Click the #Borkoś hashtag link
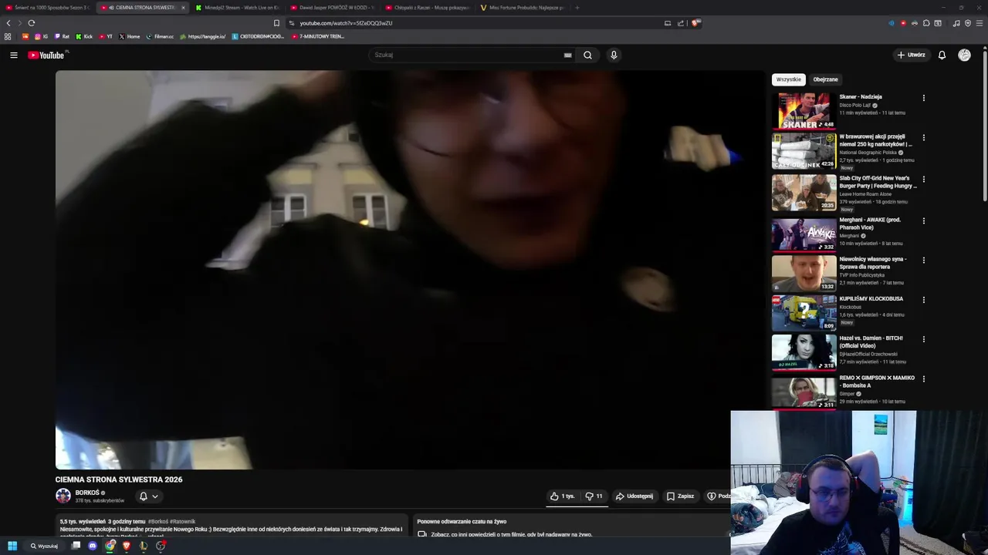The width and height of the screenshot is (988, 555). [159, 522]
